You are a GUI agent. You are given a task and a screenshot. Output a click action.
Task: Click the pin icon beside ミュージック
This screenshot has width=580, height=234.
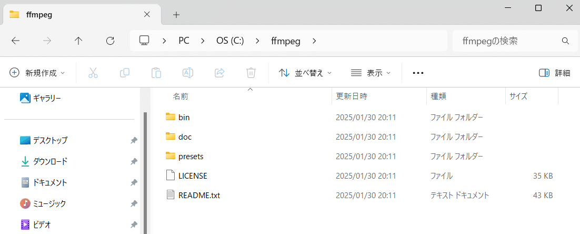134,203
